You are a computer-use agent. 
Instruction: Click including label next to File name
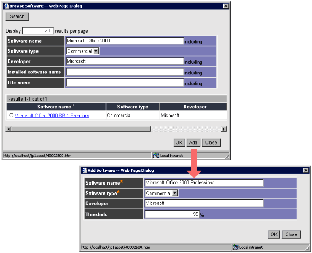tap(193, 83)
